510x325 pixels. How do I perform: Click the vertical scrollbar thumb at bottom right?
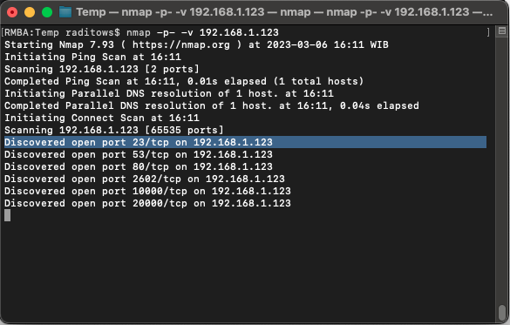(x=502, y=313)
